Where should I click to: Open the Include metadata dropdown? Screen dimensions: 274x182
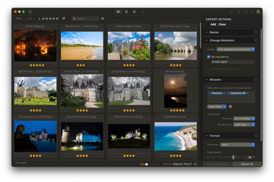tap(236, 49)
